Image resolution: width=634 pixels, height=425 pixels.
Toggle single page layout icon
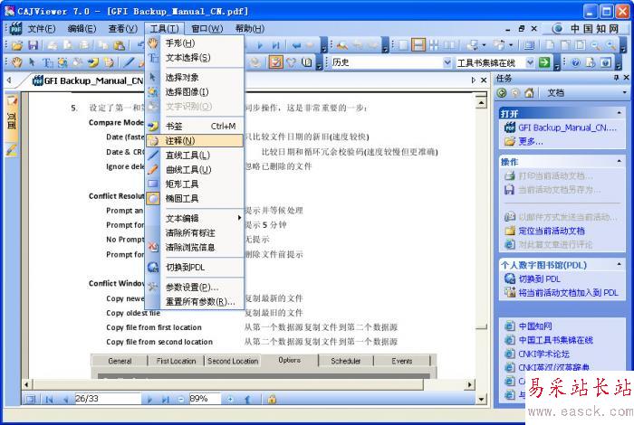click(403, 45)
